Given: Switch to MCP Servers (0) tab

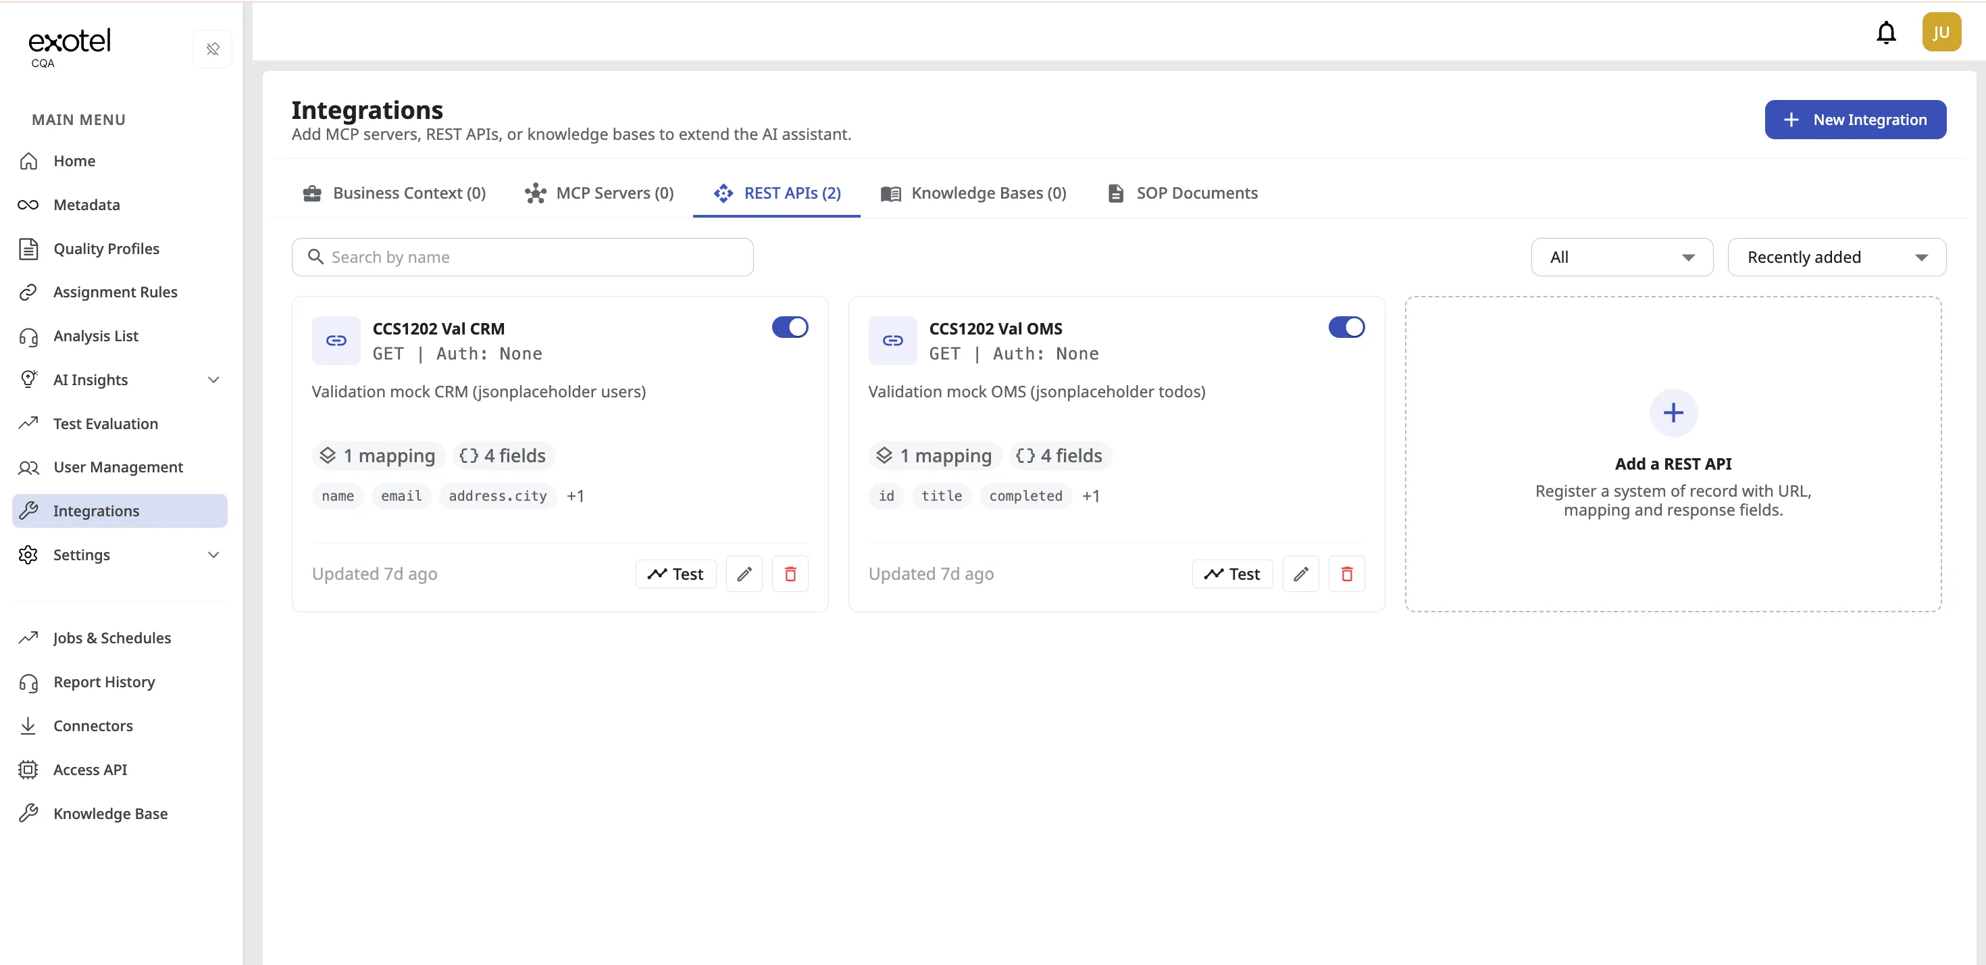Looking at the screenshot, I should click(x=600, y=193).
